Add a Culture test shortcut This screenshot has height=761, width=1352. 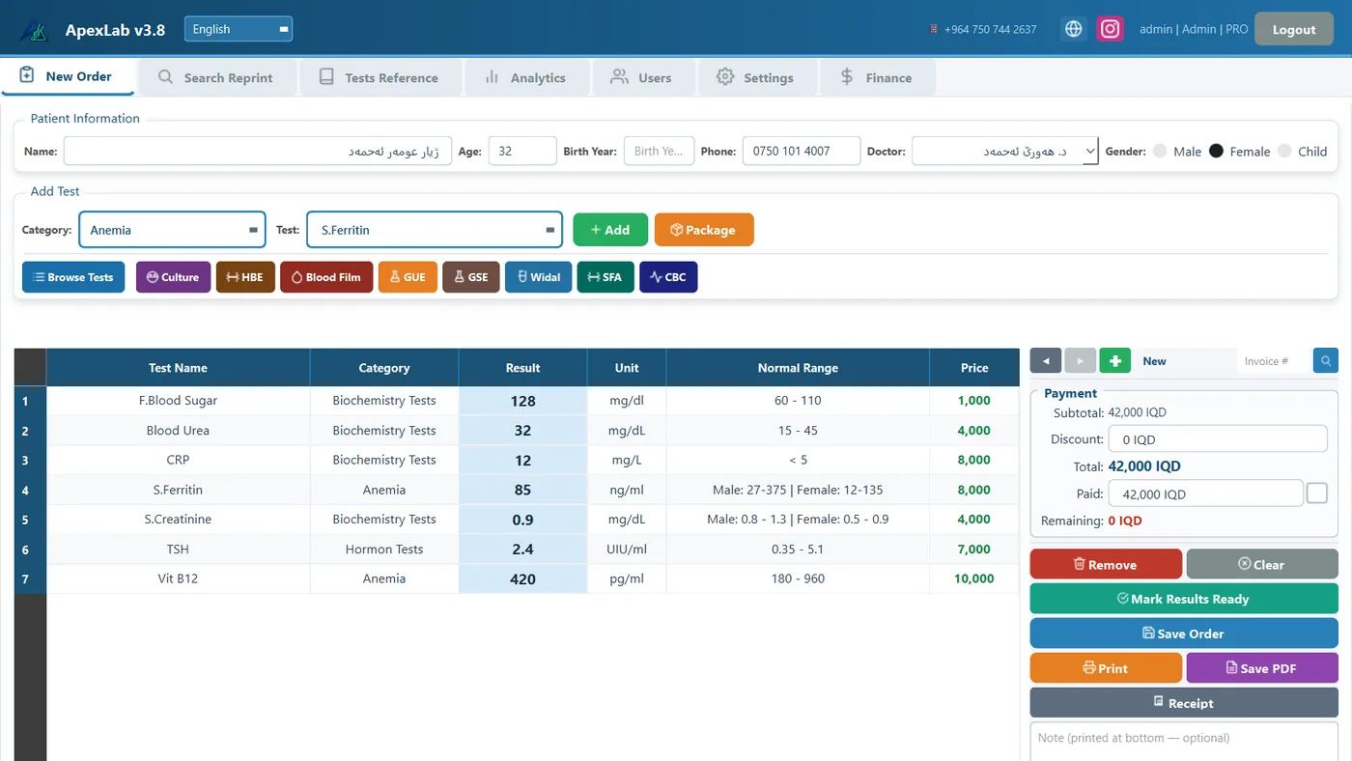pyautogui.click(x=173, y=277)
